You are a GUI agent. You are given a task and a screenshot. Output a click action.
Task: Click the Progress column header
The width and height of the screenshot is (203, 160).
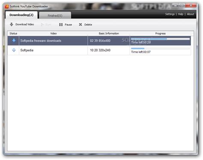click(160, 33)
